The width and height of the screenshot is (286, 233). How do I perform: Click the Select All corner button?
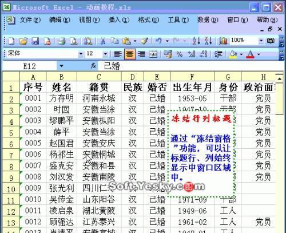click(x=11, y=77)
